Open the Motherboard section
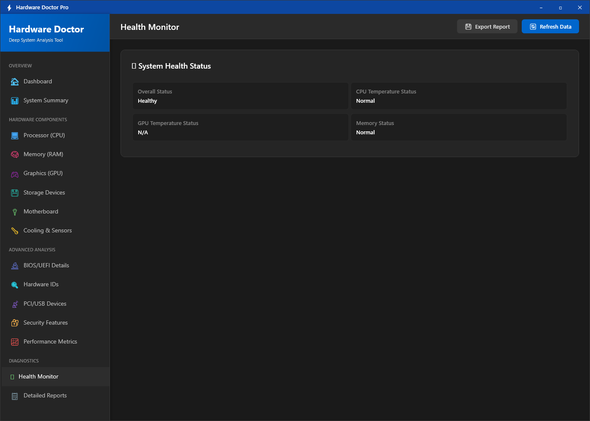The width and height of the screenshot is (590, 421). coord(56,212)
